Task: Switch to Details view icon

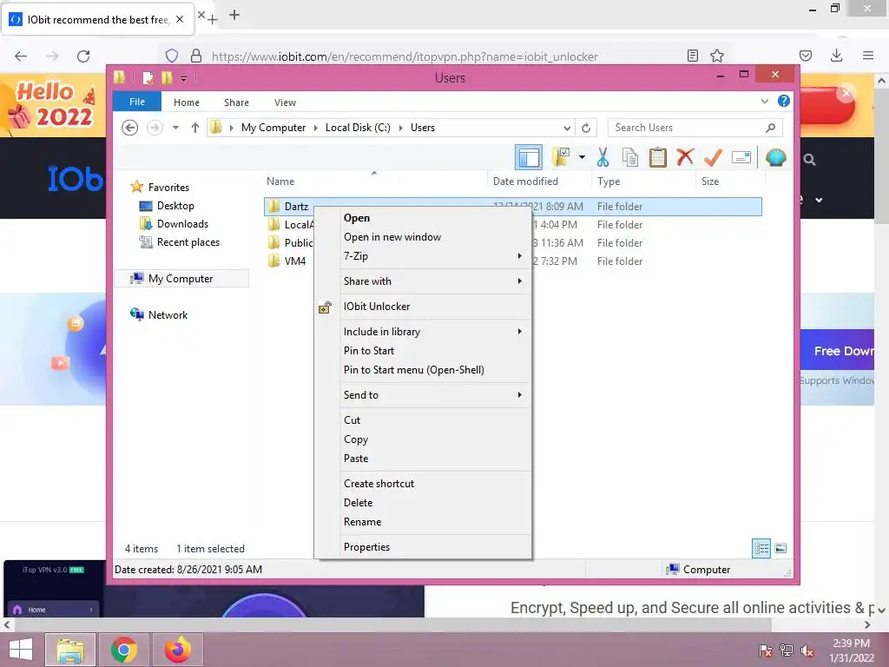Action: point(761,548)
